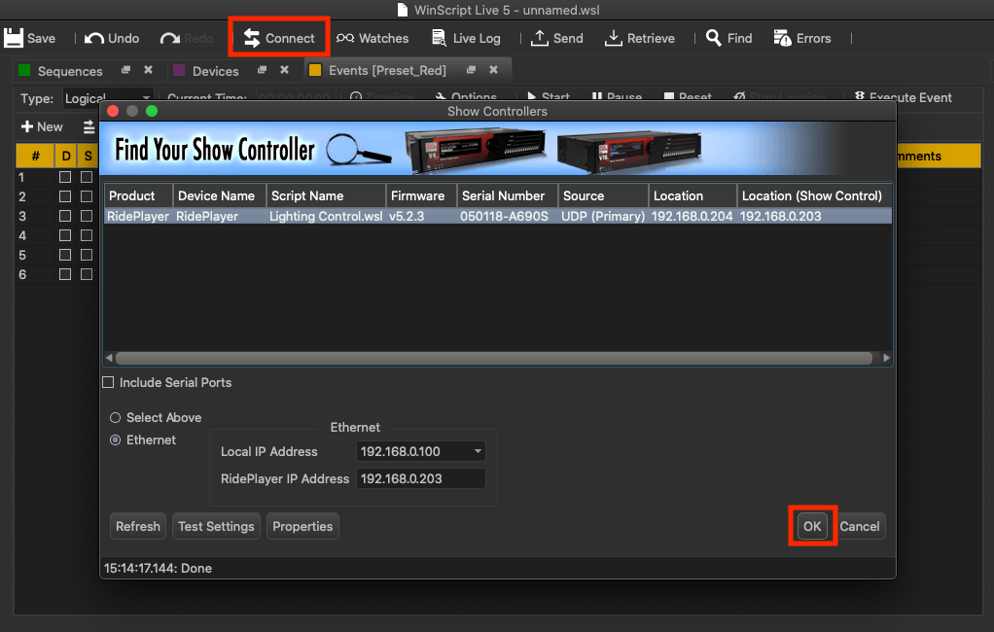Sort by the Firmware column header
The height and width of the screenshot is (632, 994).
click(x=421, y=195)
